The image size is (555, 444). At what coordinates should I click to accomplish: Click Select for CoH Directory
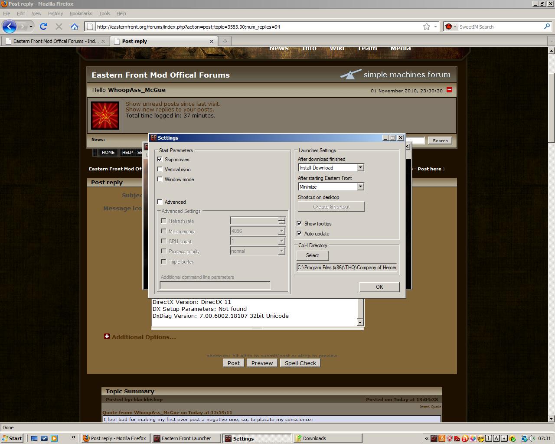pyautogui.click(x=312, y=255)
